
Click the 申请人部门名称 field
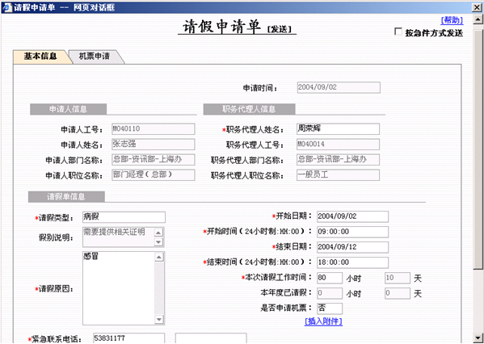tap(153, 160)
